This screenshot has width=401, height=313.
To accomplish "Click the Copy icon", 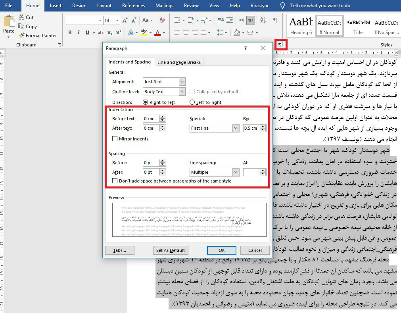I will click(x=21, y=26).
